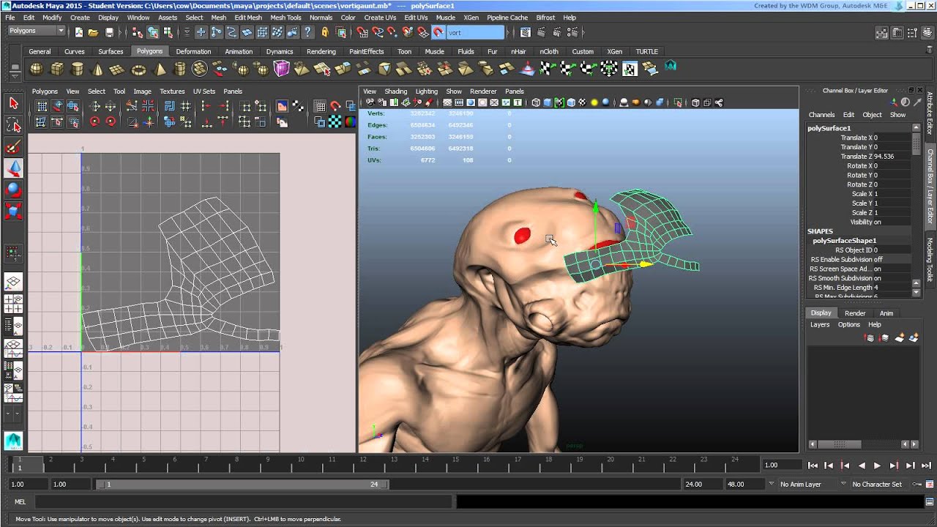Activate the Move tool in toolbox
The width and height of the screenshot is (937, 527).
click(13, 168)
